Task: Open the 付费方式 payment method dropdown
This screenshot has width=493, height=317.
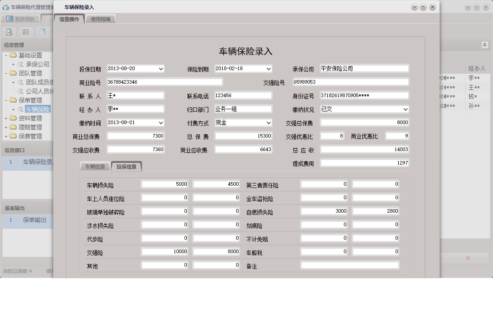Action: [269, 122]
